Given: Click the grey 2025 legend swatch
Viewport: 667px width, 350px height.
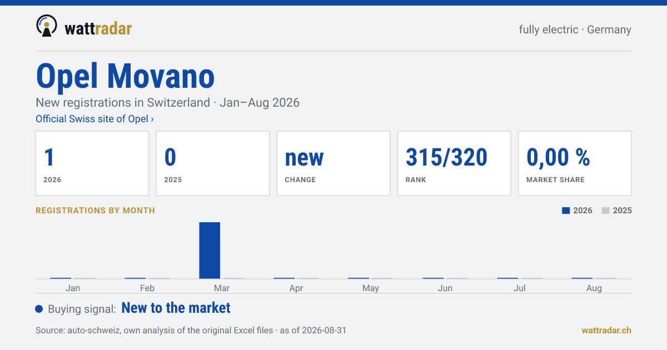Looking at the screenshot, I should click(x=606, y=211).
